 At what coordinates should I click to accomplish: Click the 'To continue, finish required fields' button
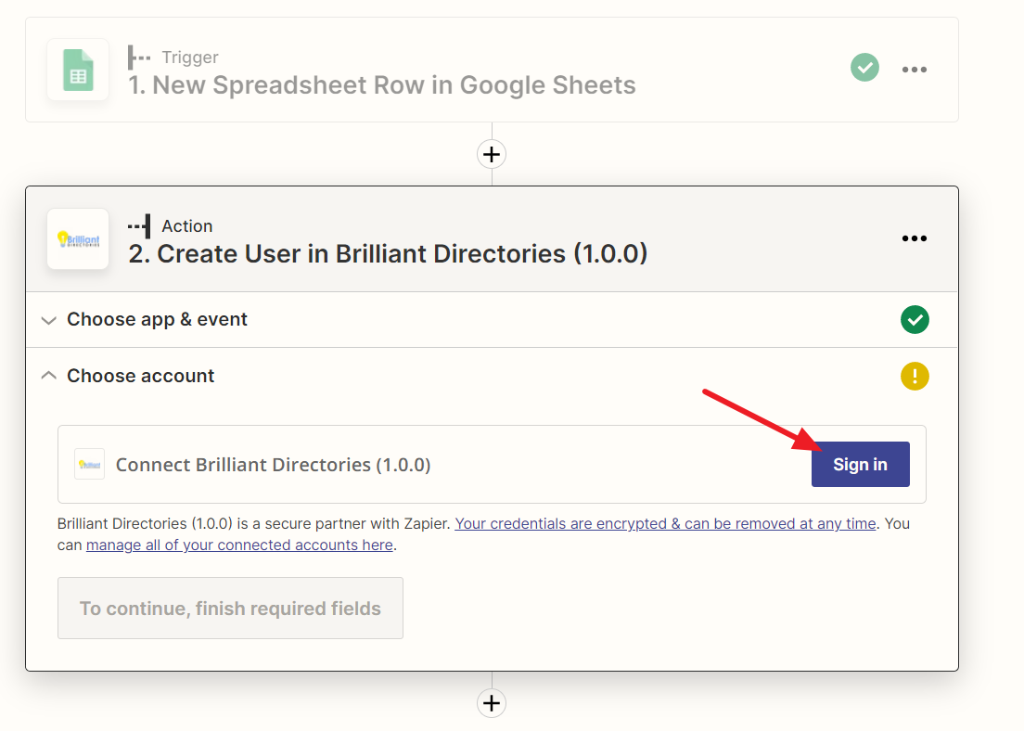tap(230, 609)
